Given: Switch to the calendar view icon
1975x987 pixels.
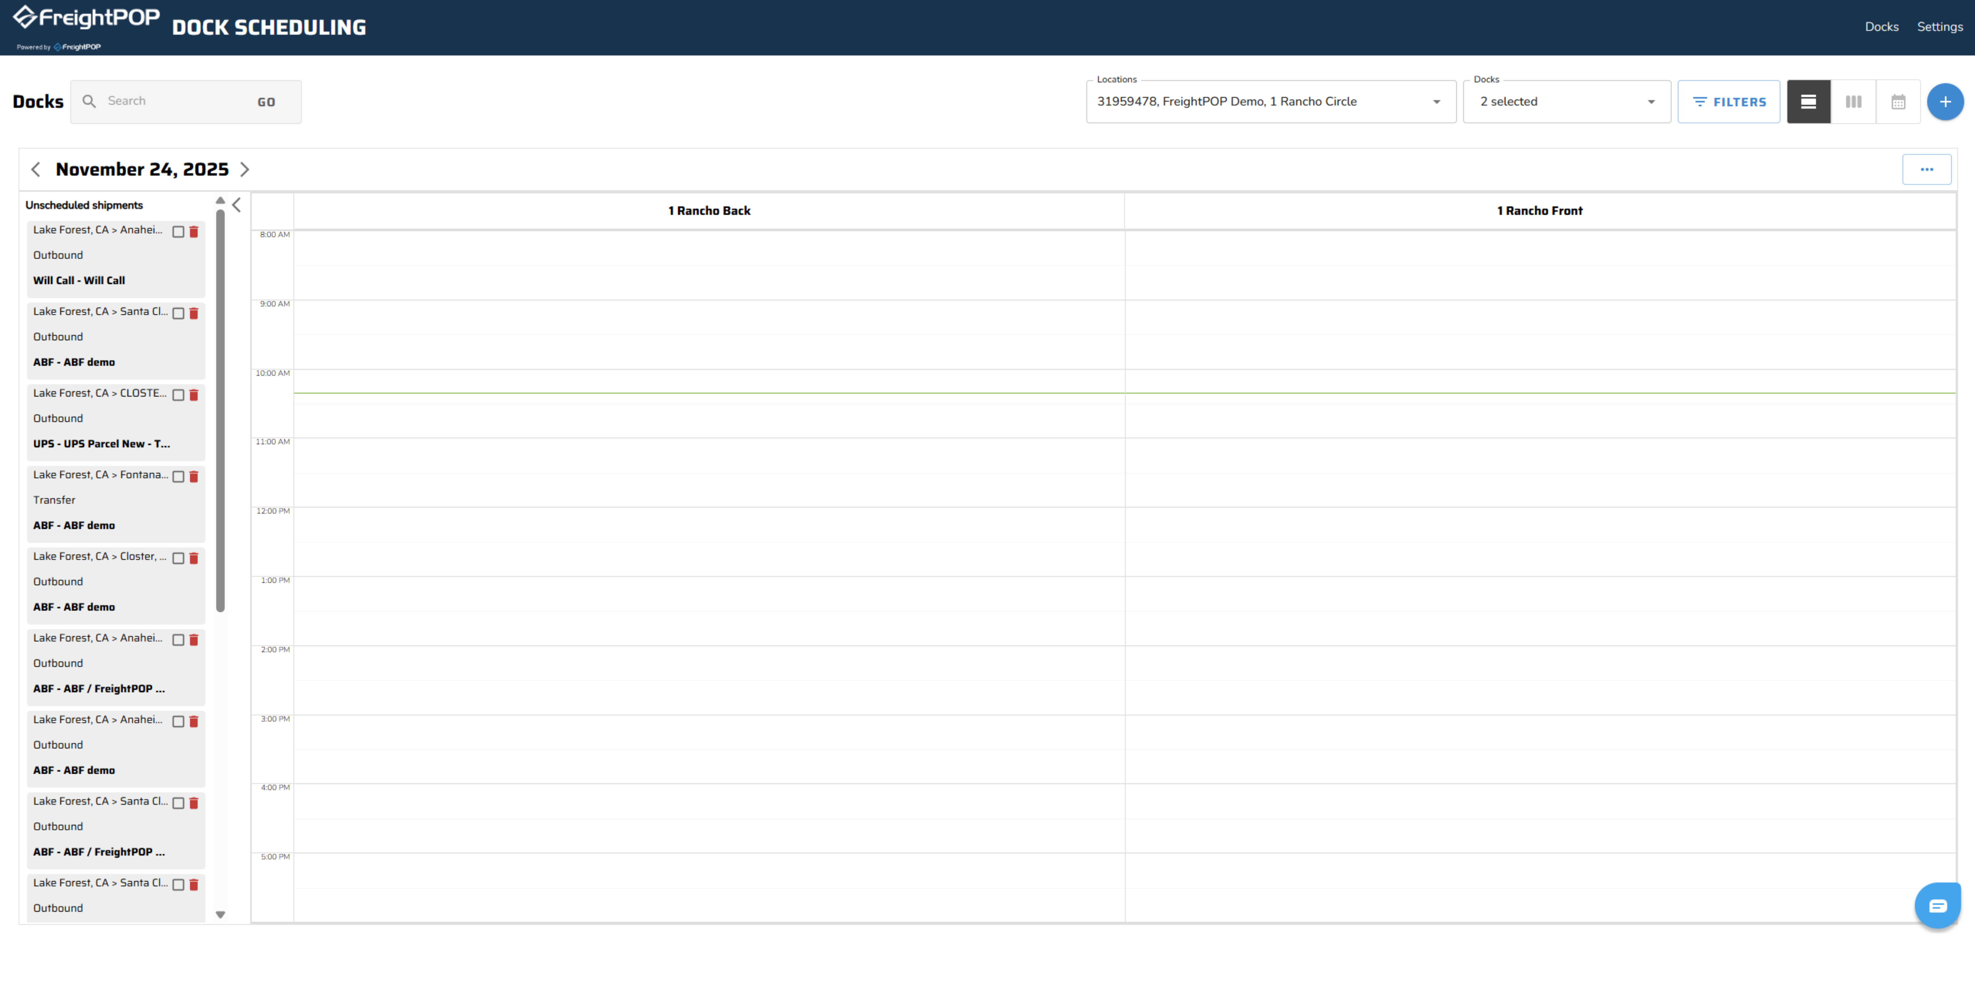Looking at the screenshot, I should pyautogui.click(x=1898, y=102).
